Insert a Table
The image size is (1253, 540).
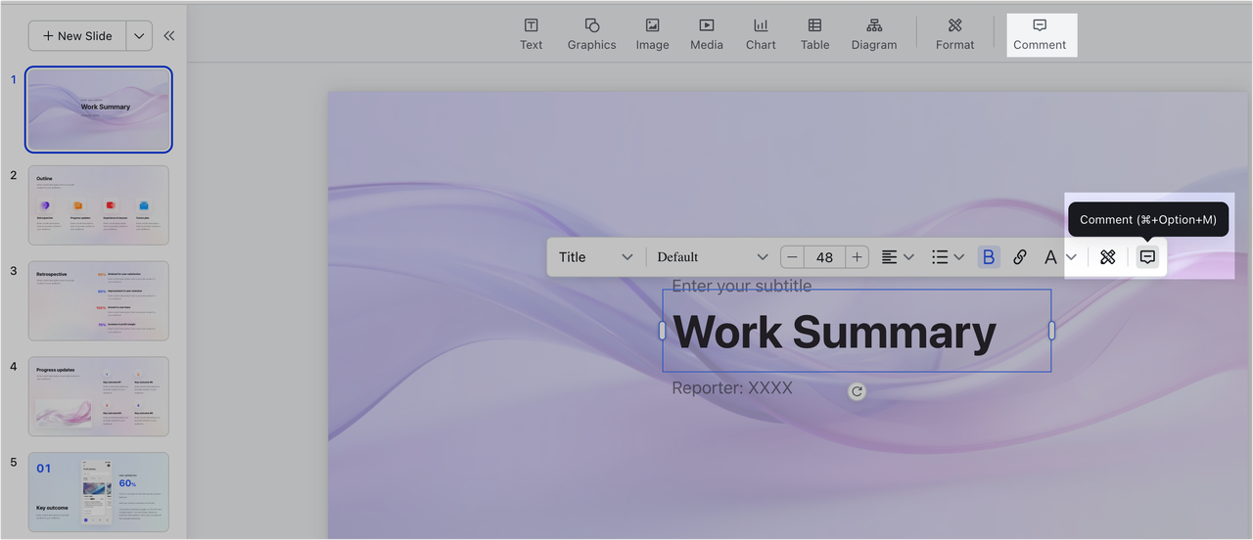point(814,35)
